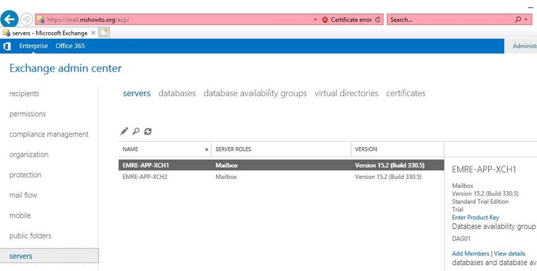The height and width of the screenshot is (271, 537).
Task: Click the magnifier Search icon above server list
Action: tap(136, 131)
